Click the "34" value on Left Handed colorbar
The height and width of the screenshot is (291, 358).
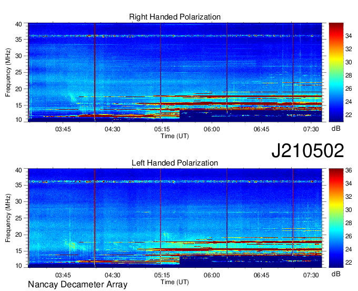(x=349, y=183)
